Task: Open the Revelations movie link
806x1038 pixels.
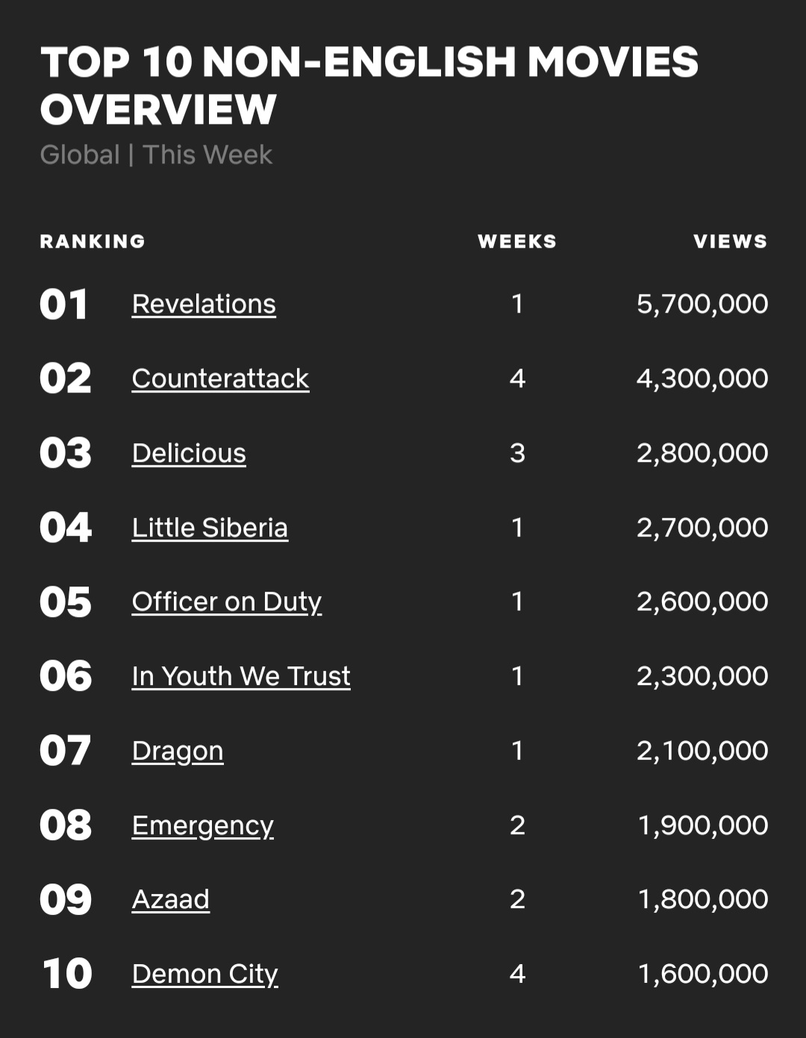Action: coord(204,304)
